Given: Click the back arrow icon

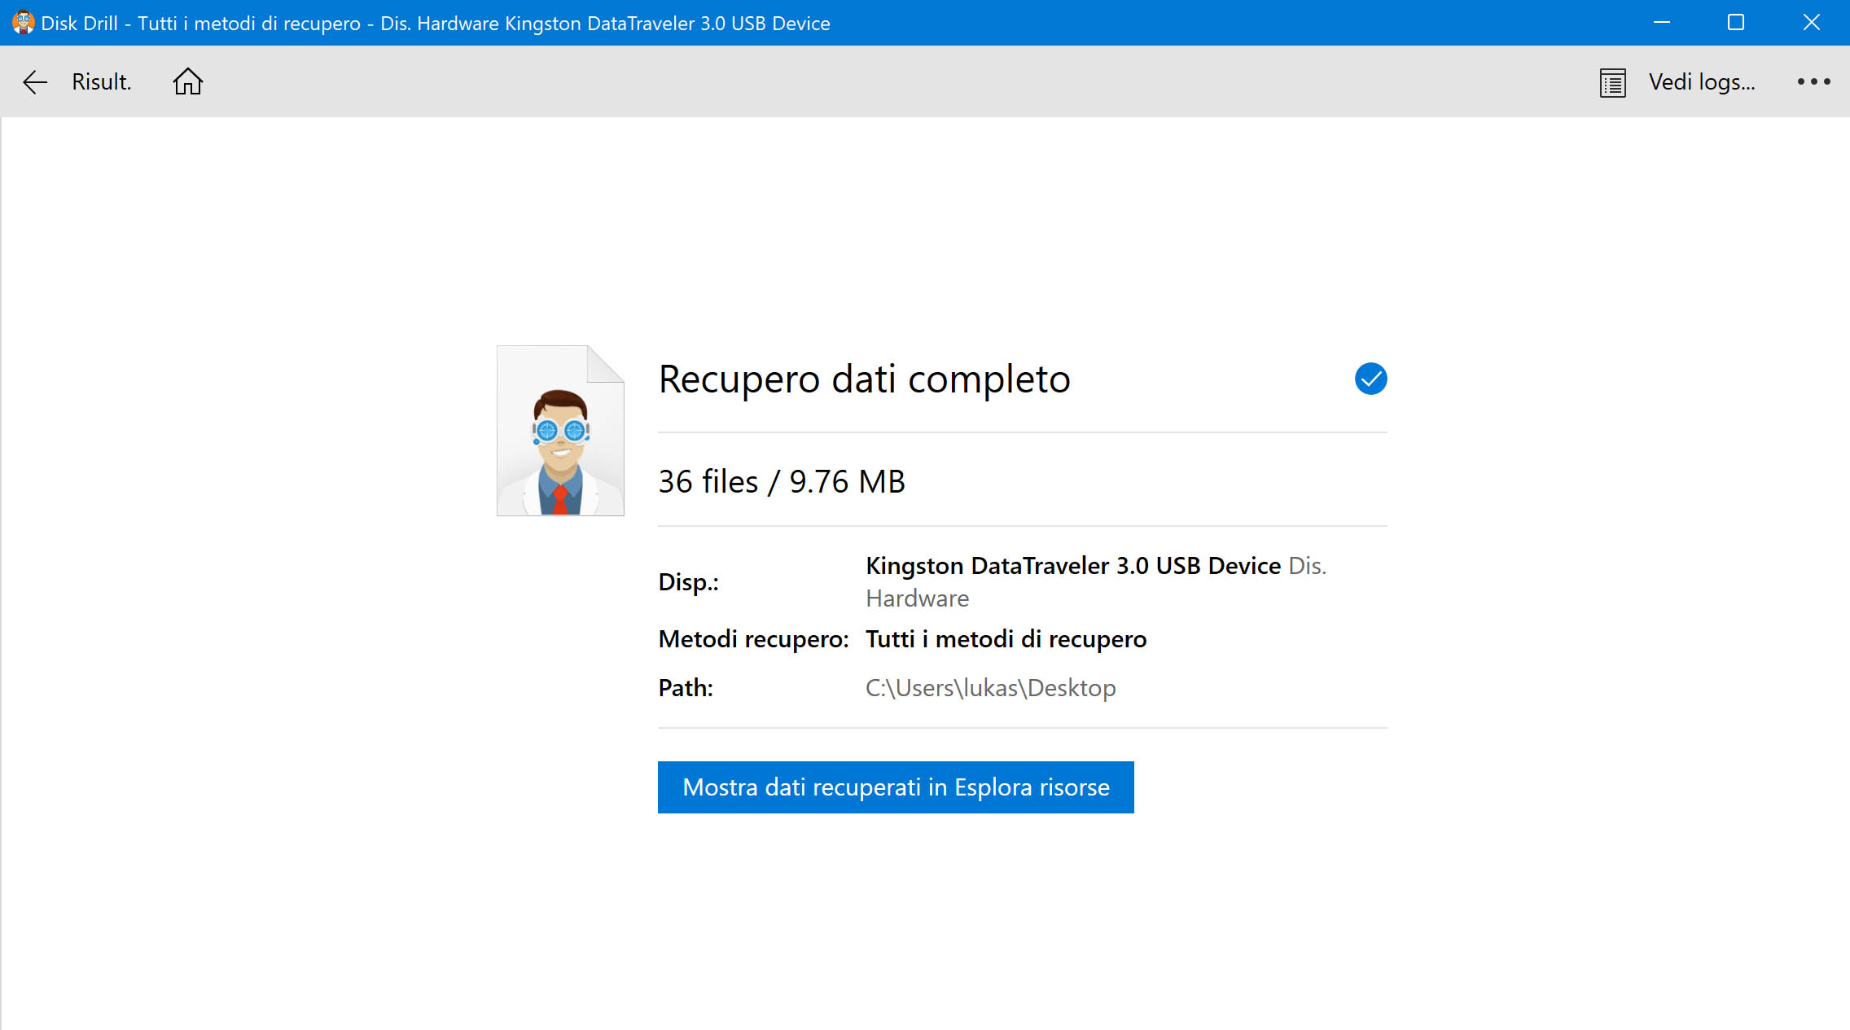Looking at the screenshot, I should click(x=34, y=82).
